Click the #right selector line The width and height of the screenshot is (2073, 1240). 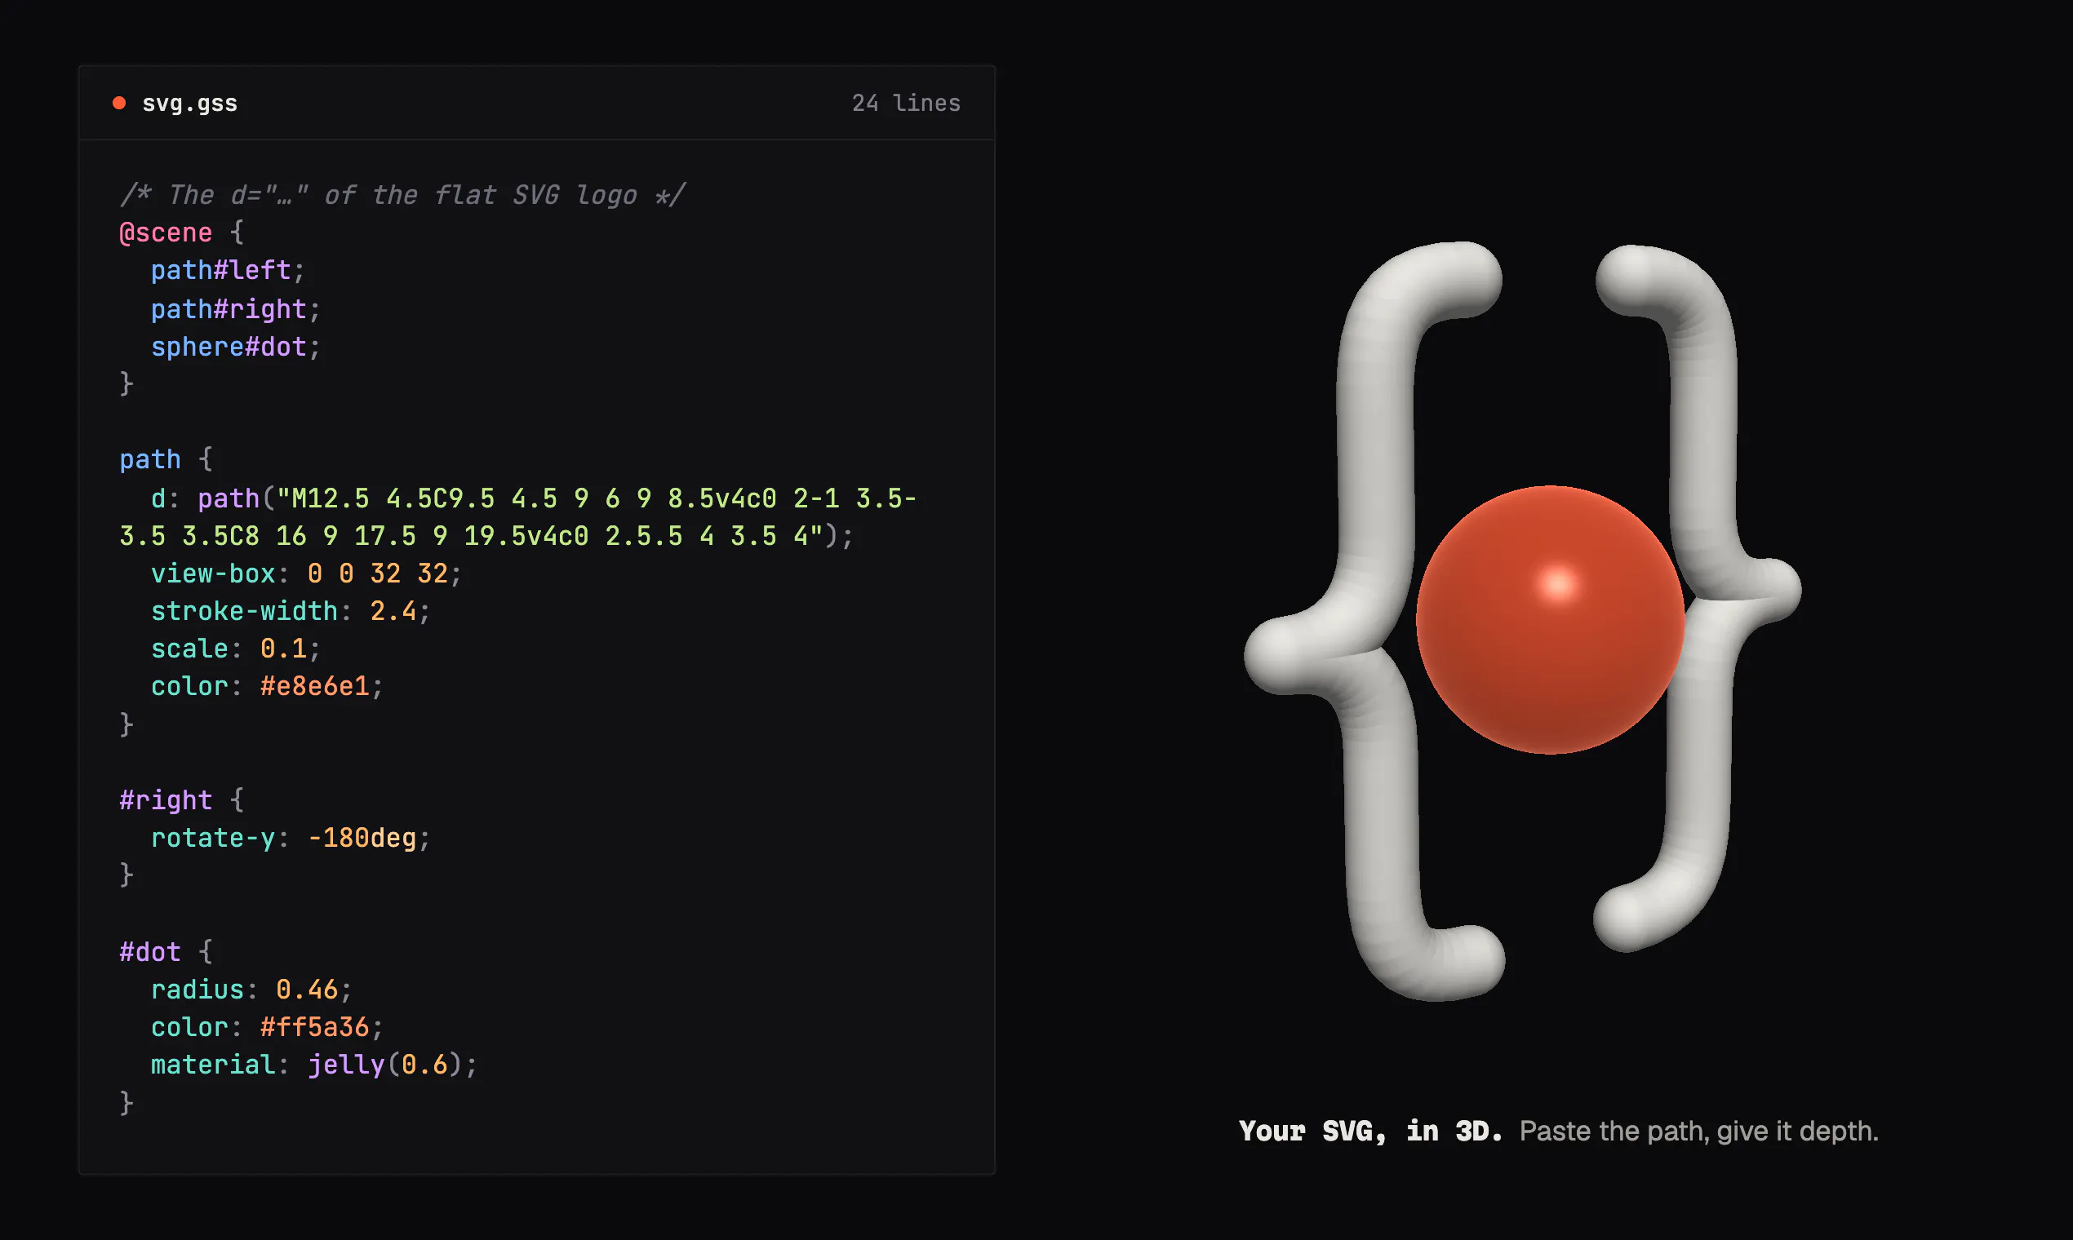181,800
